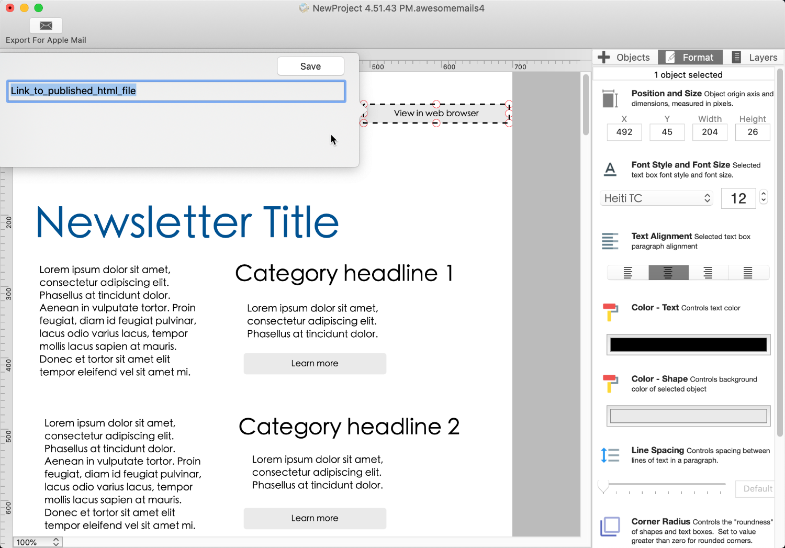Screen dimensions: 785x548
Task: Align text left
Action: point(627,273)
